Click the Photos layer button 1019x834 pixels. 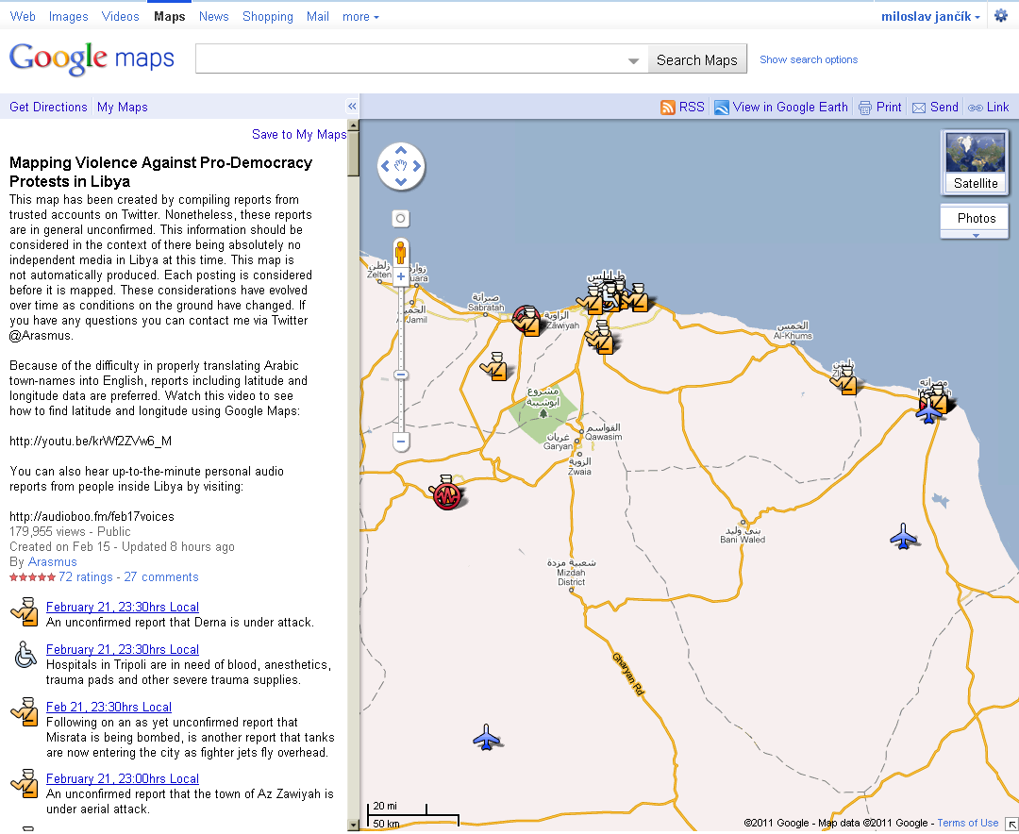coord(975,218)
